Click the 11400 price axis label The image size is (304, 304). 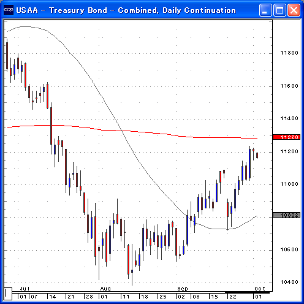(x=289, y=118)
